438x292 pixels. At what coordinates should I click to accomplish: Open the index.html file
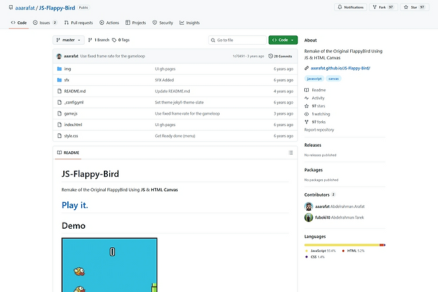pos(73,125)
